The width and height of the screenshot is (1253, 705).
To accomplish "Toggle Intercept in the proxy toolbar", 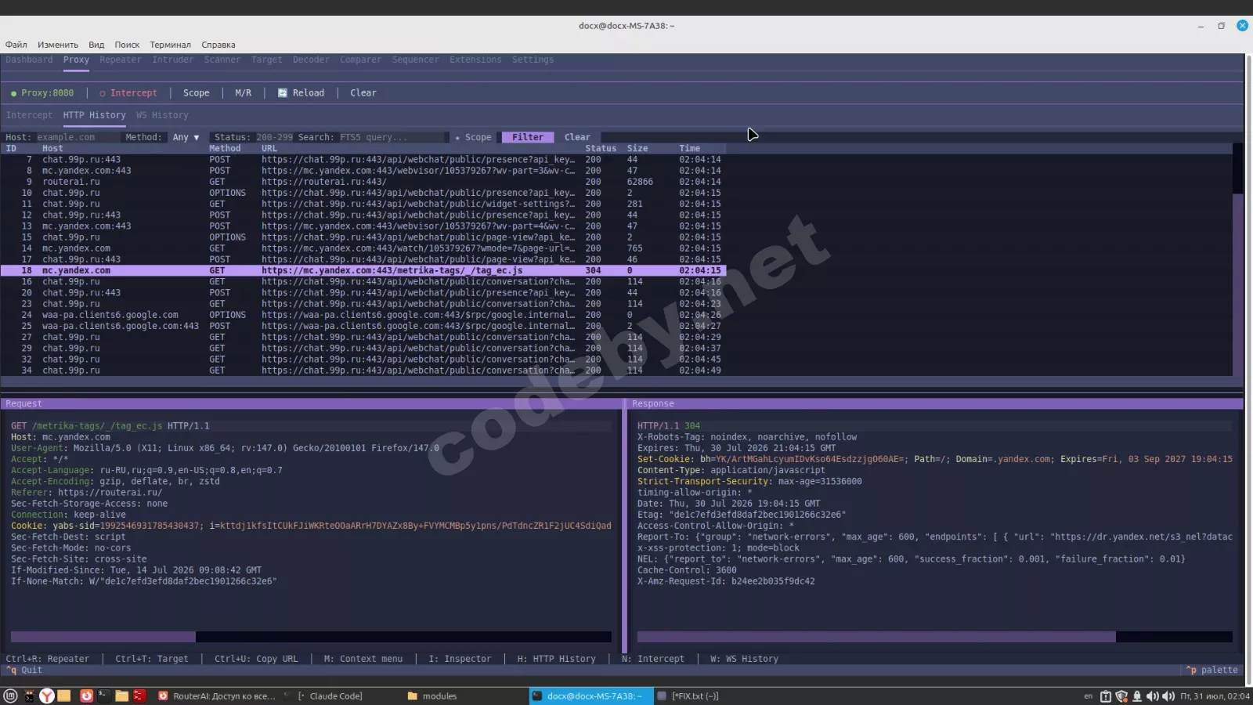I will click(x=128, y=92).
